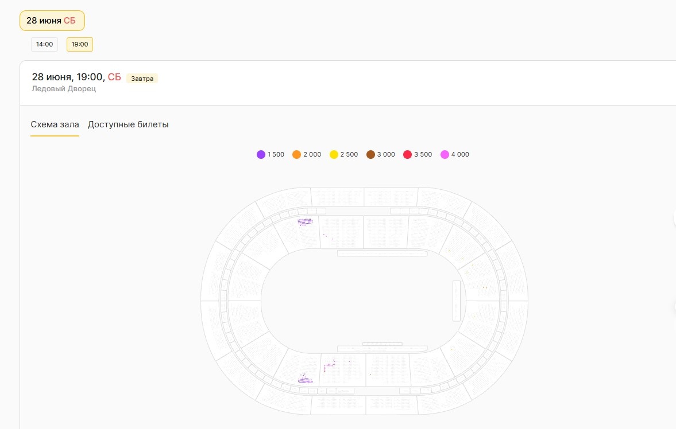Select the 28 июня СБ date chip

(x=52, y=21)
